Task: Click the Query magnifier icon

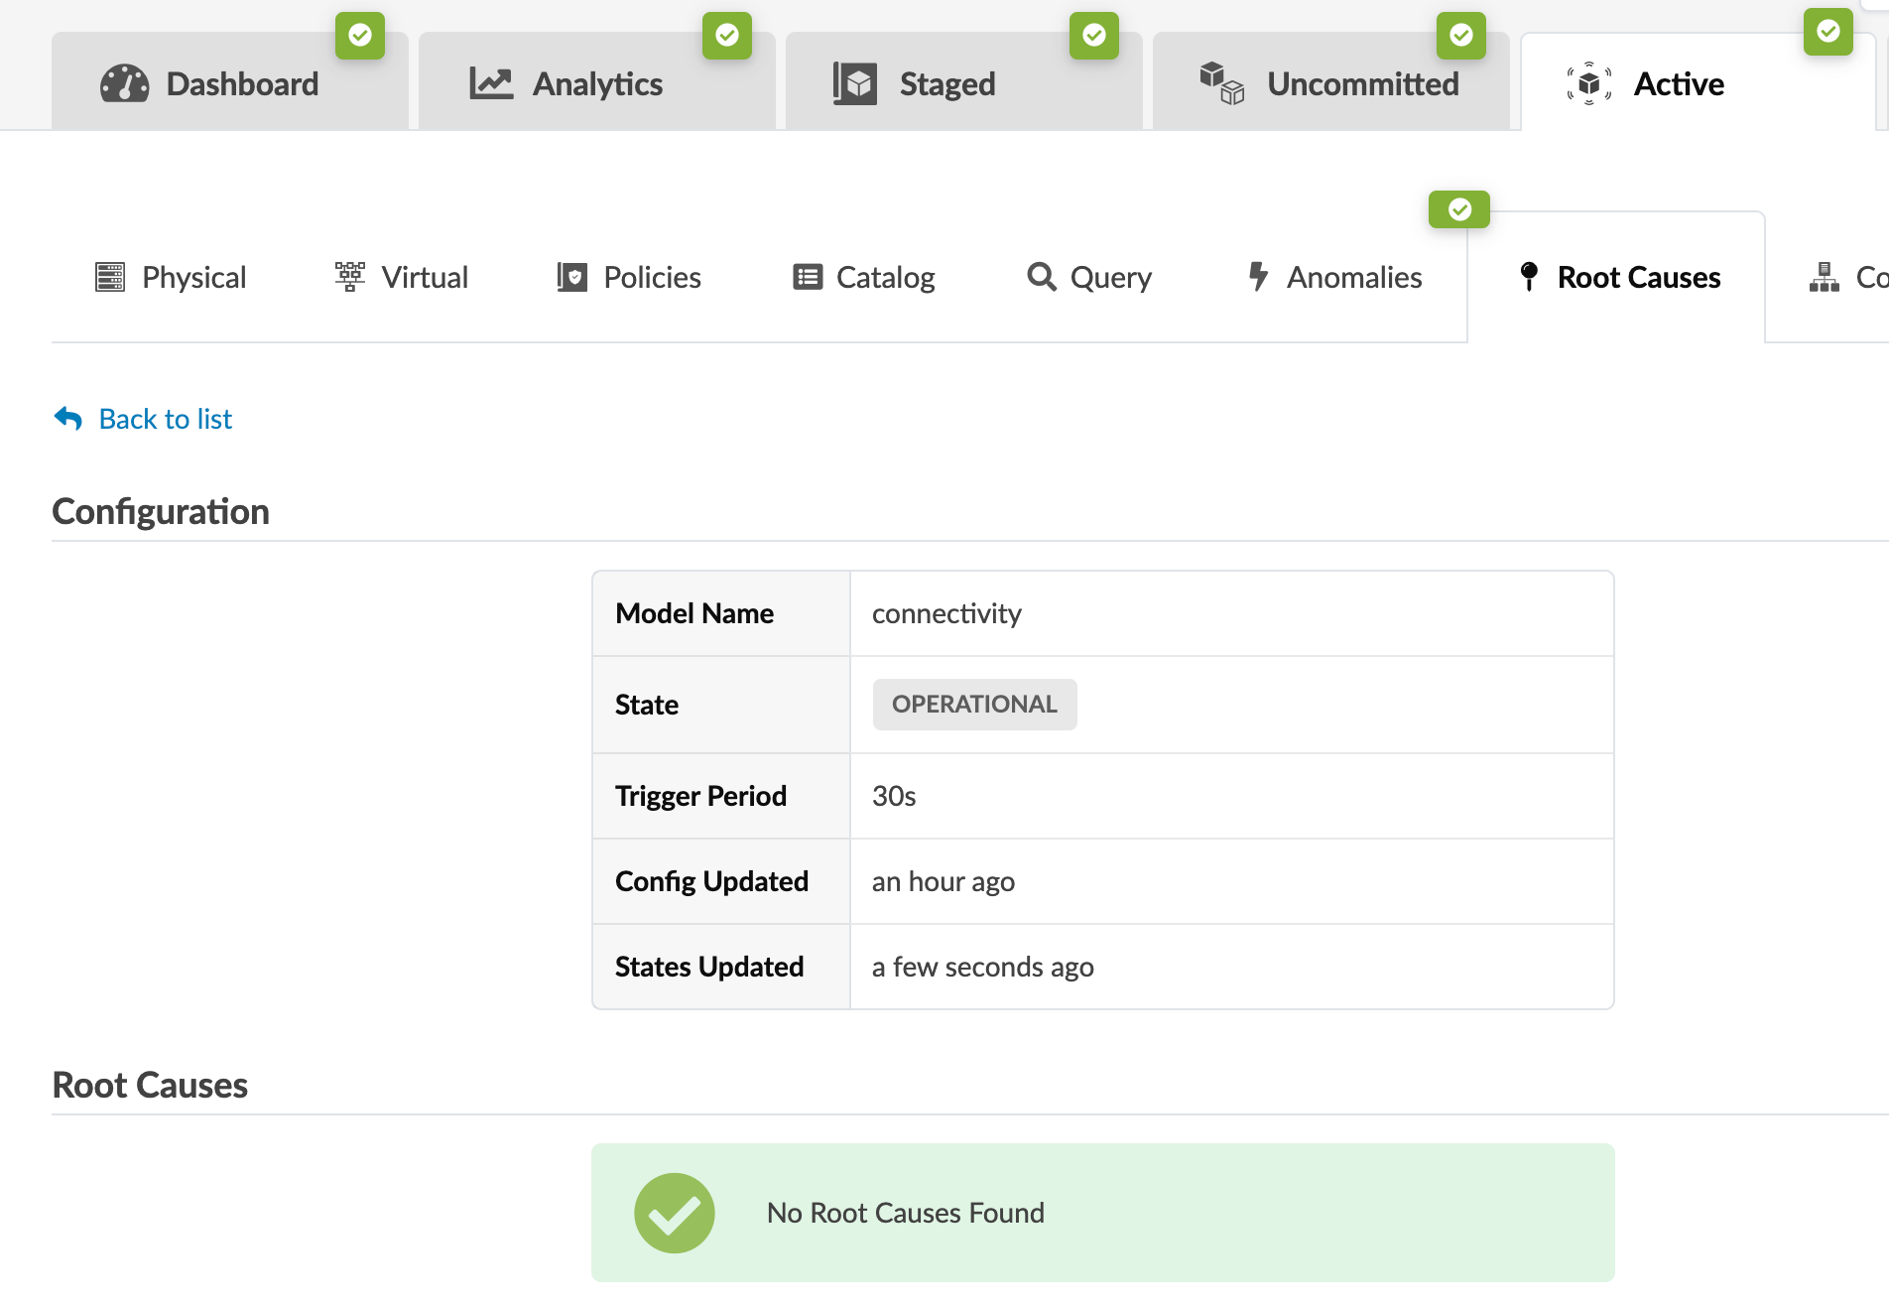Action: 1042,277
